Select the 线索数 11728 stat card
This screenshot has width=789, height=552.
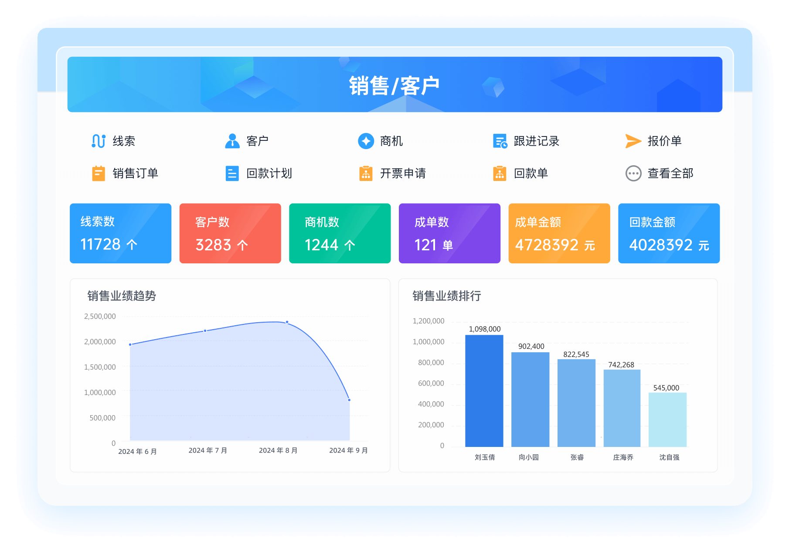pyautogui.click(x=120, y=233)
